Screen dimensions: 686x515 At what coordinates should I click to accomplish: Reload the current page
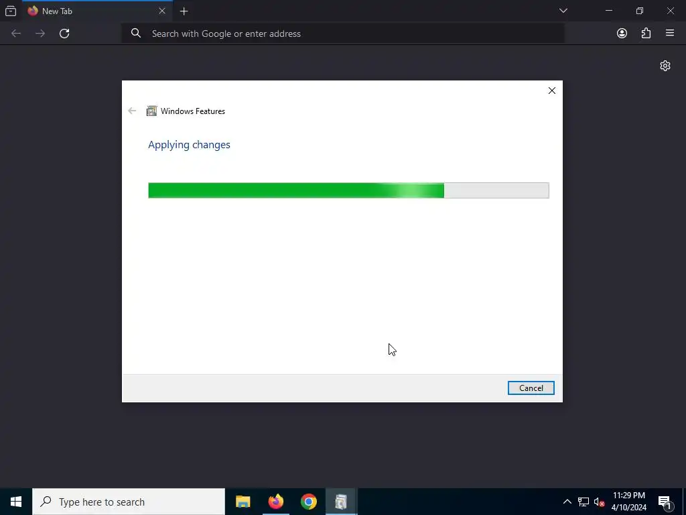pyautogui.click(x=64, y=34)
